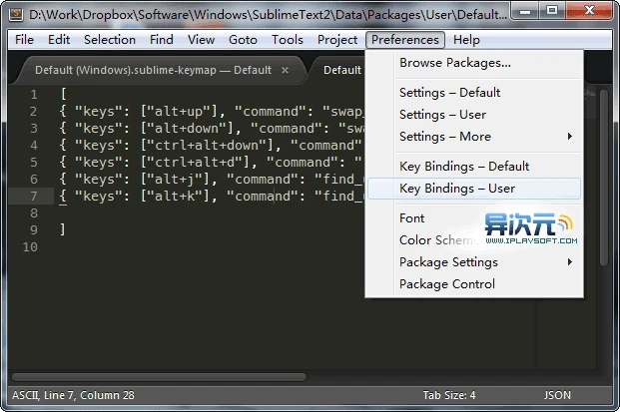The height and width of the screenshot is (412, 620).
Task: Open the File menu
Action: pos(25,40)
